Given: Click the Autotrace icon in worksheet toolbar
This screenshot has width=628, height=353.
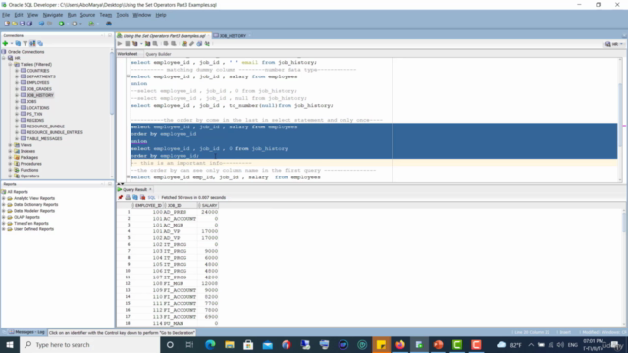Looking at the screenshot, I should pyautogui.click(x=147, y=43).
